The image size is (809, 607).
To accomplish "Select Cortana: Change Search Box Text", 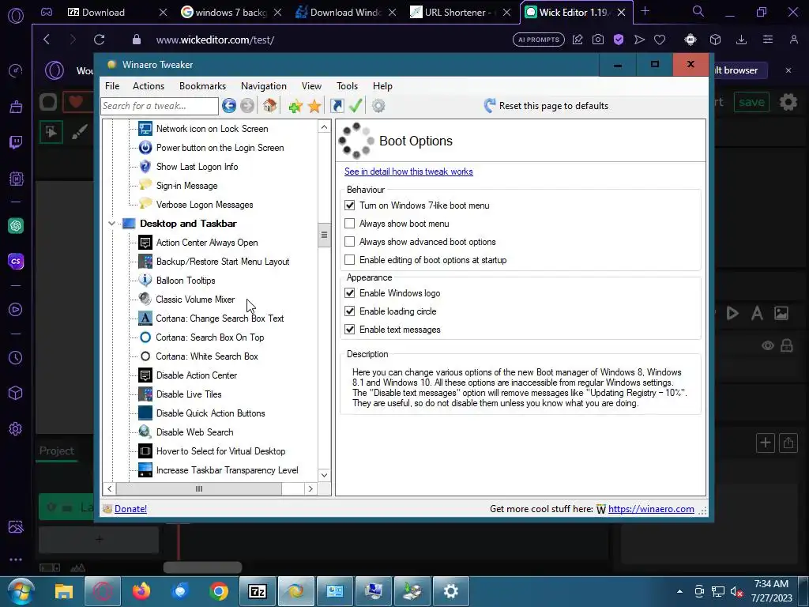I will [x=220, y=319].
